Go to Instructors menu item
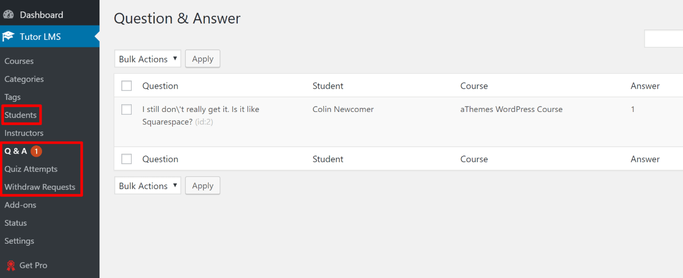The height and width of the screenshot is (278, 683). click(x=24, y=133)
